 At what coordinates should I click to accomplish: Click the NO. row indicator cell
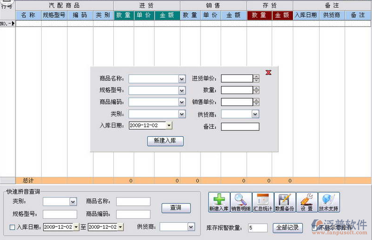(x=7, y=23)
